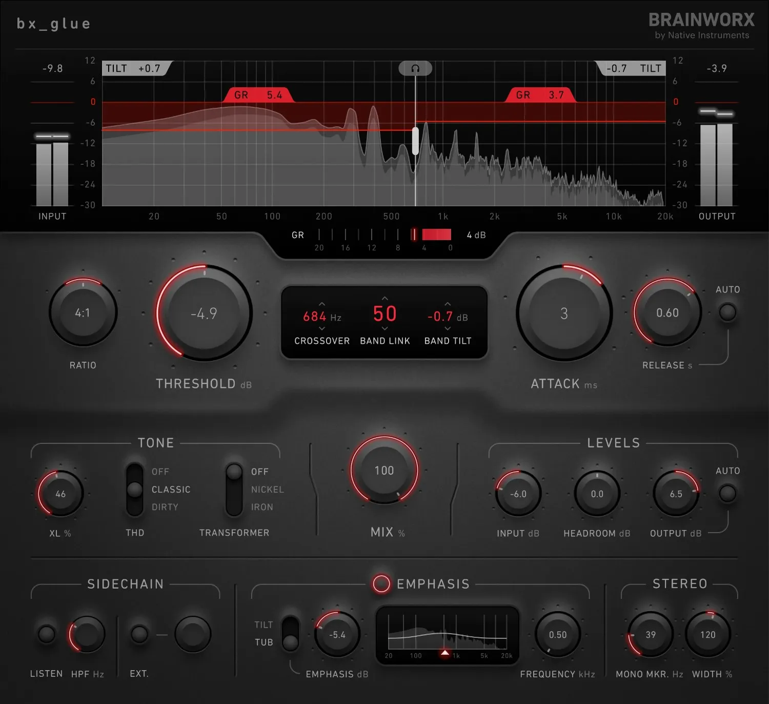The image size is (769, 704).
Task: Click the GR 3.7 badge on the high band
Action: [x=541, y=95]
